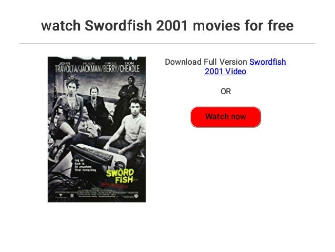Click the "Download Full Version" text

[206, 62]
